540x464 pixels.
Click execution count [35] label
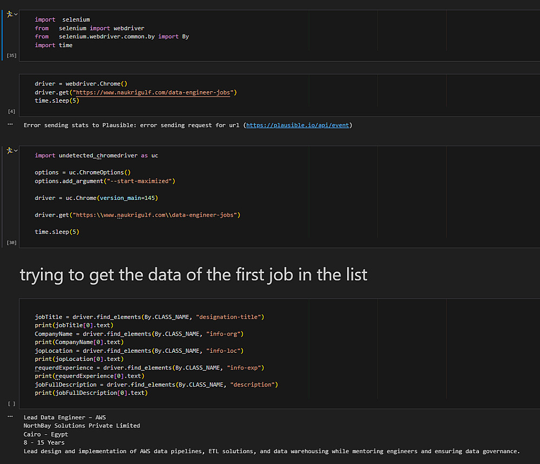coord(11,55)
